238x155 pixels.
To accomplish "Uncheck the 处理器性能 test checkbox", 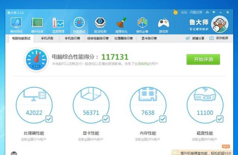I will pos(49,119).
